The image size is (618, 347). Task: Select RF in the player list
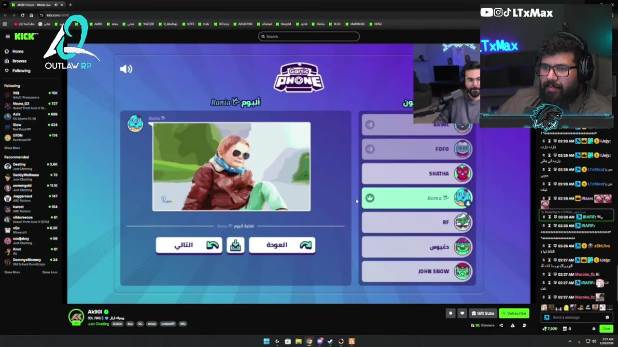click(417, 222)
